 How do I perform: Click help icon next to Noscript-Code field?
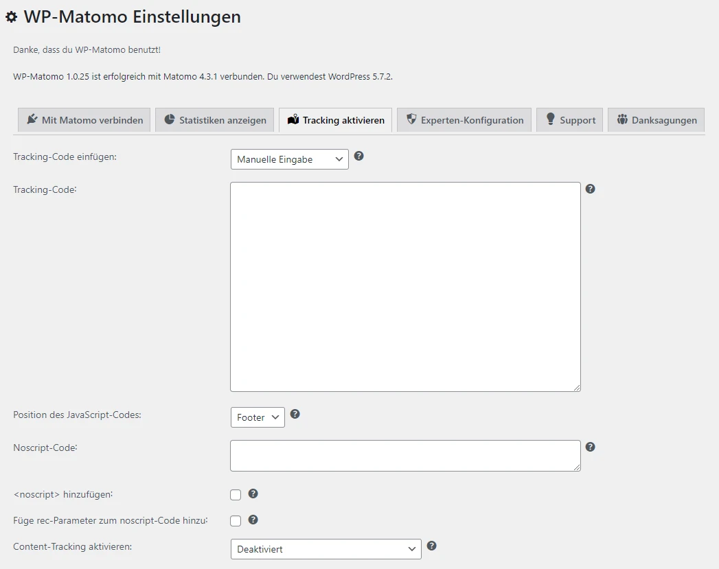click(x=590, y=447)
